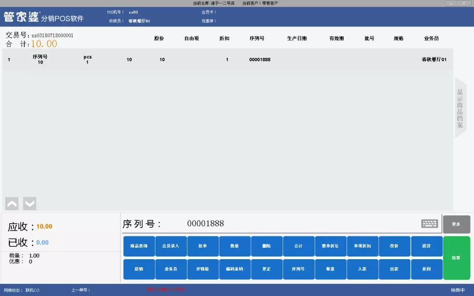The width and height of the screenshot is (474, 296).
Task: Click the 原价 column header
Action: coord(159,38)
